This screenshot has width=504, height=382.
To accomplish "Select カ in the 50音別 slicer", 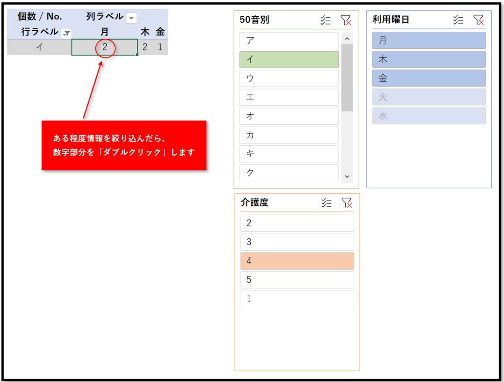I will 289,135.
